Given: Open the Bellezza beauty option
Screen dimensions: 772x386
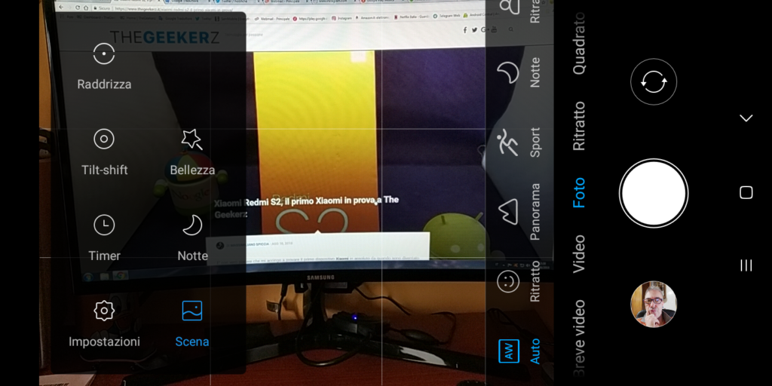Looking at the screenshot, I should point(192,152).
